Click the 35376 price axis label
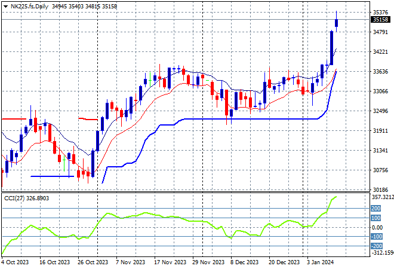This screenshot has width=394, height=269. [380, 12]
